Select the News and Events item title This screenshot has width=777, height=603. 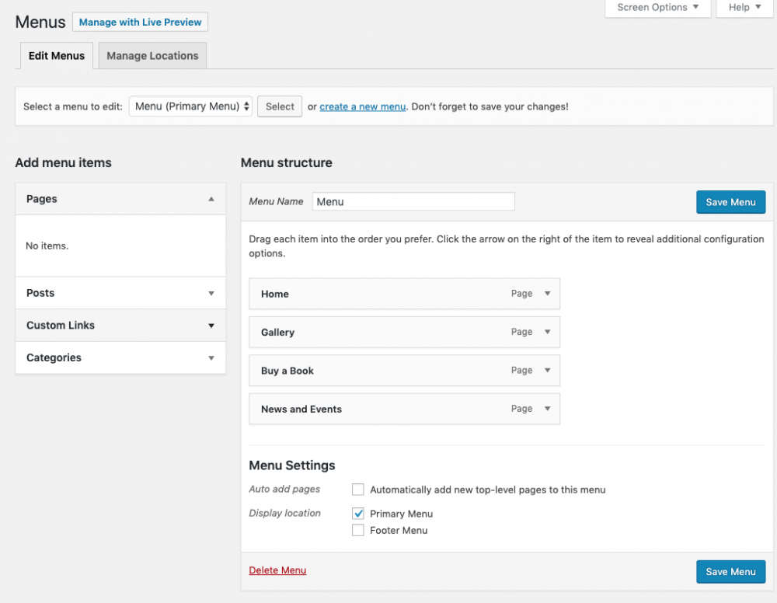301,409
